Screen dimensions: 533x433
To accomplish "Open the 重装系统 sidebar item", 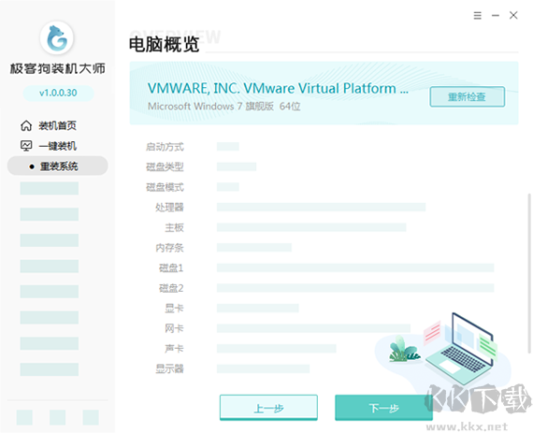I will pyautogui.click(x=58, y=166).
